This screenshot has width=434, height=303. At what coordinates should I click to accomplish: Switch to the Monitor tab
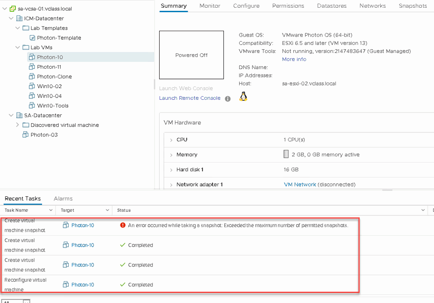(209, 6)
